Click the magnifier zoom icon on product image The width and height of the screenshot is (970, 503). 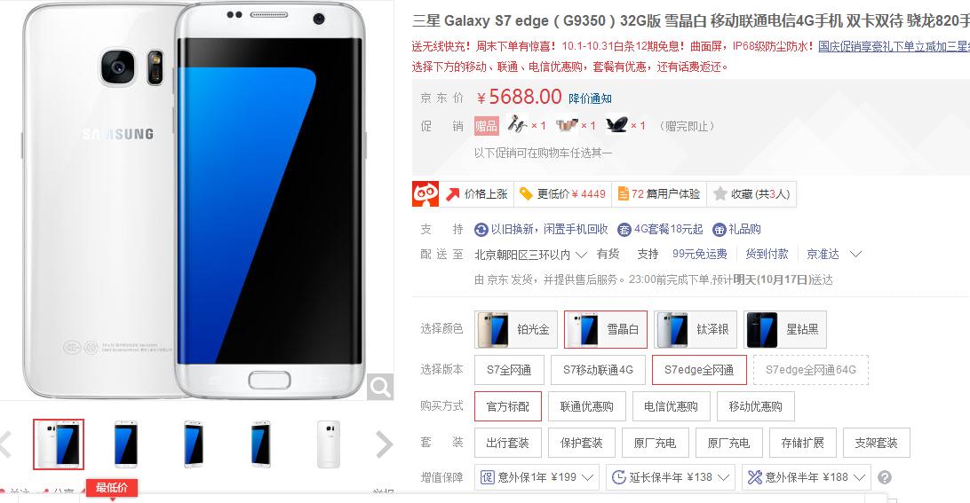[380, 388]
